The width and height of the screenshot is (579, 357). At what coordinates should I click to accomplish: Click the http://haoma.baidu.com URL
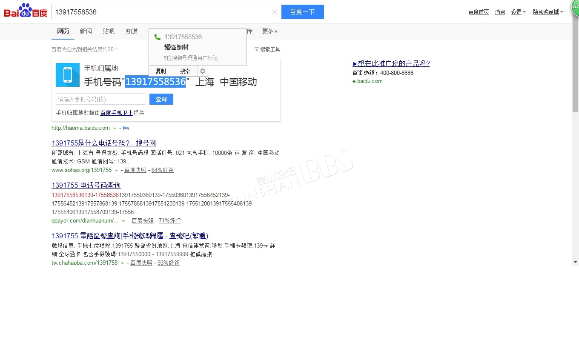pyautogui.click(x=80, y=128)
